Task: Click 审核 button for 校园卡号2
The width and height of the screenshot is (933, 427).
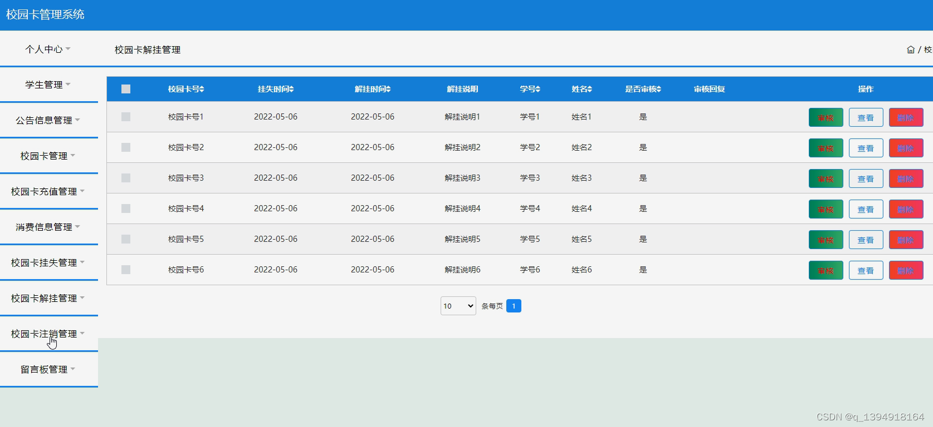Action: pyautogui.click(x=825, y=148)
